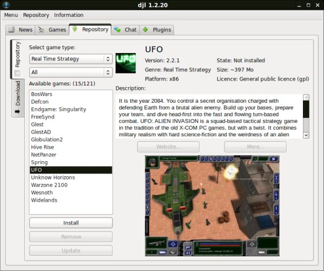Click the description scrollbar down arrow
The height and width of the screenshot is (271, 324).
pos(306,135)
